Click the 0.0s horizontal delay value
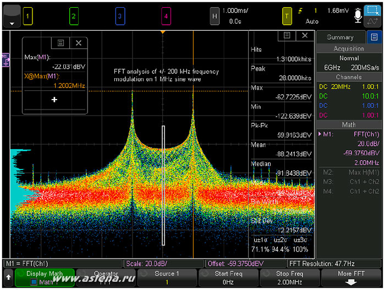The width and height of the screenshot is (385, 290). pyautogui.click(x=235, y=21)
